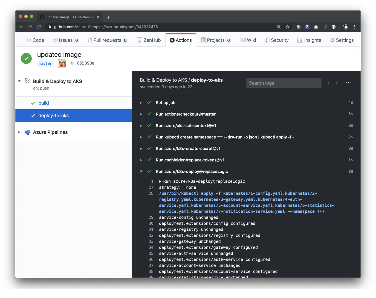
Task: Click the master branch label
Action: tap(45, 63)
